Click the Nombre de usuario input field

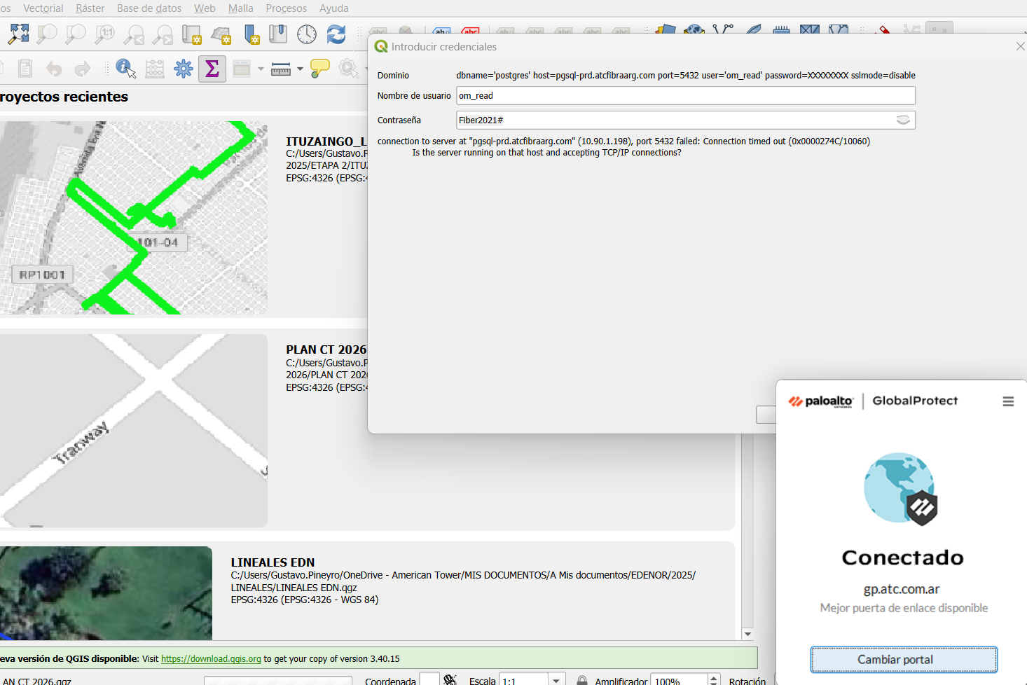point(685,96)
